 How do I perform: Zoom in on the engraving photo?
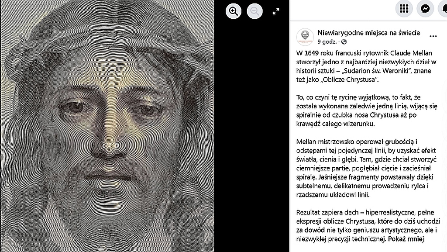pyautogui.click(x=234, y=11)
